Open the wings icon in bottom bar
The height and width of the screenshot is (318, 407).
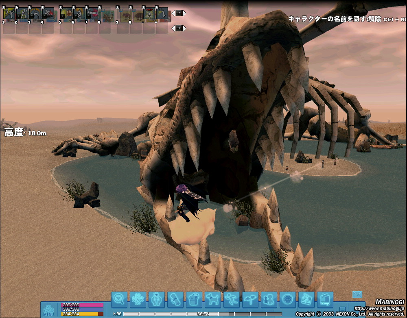pyautogui.click(x=250, y=300)
